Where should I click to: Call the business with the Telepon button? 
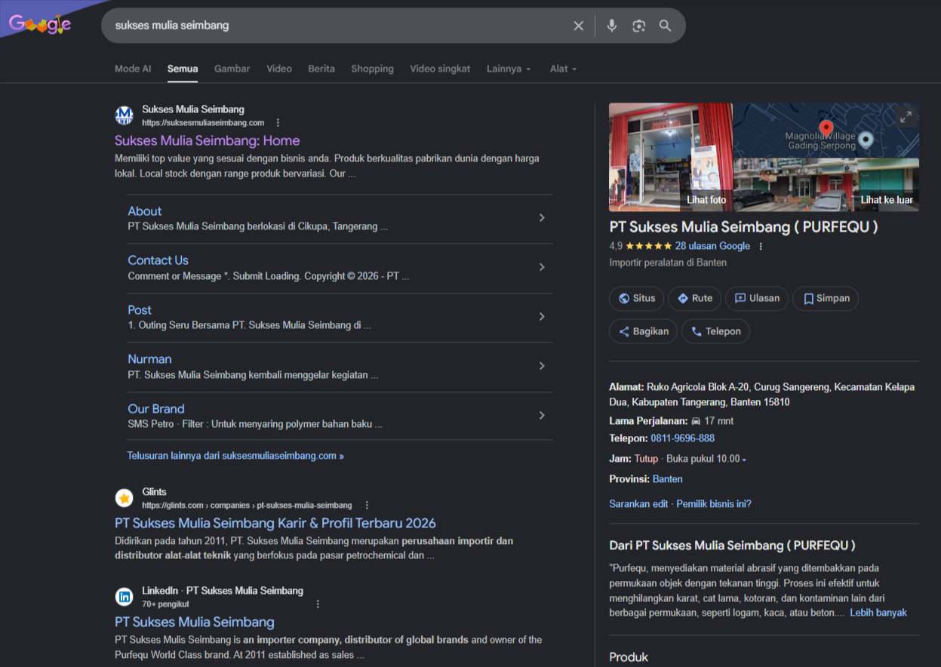(x=715, y=331)
